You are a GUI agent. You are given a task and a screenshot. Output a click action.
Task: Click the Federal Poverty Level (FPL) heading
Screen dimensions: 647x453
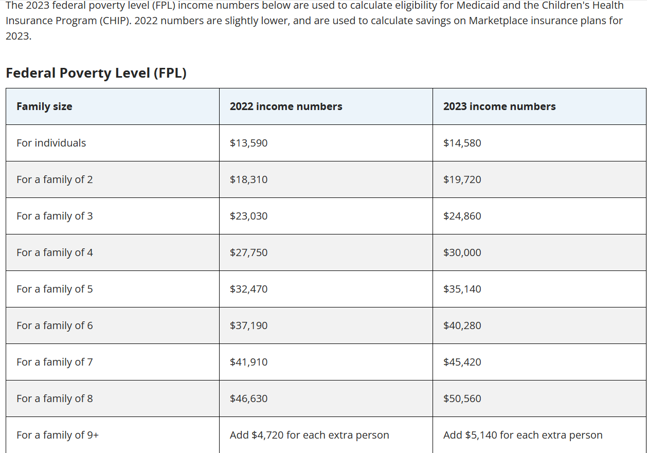[96, 73]
